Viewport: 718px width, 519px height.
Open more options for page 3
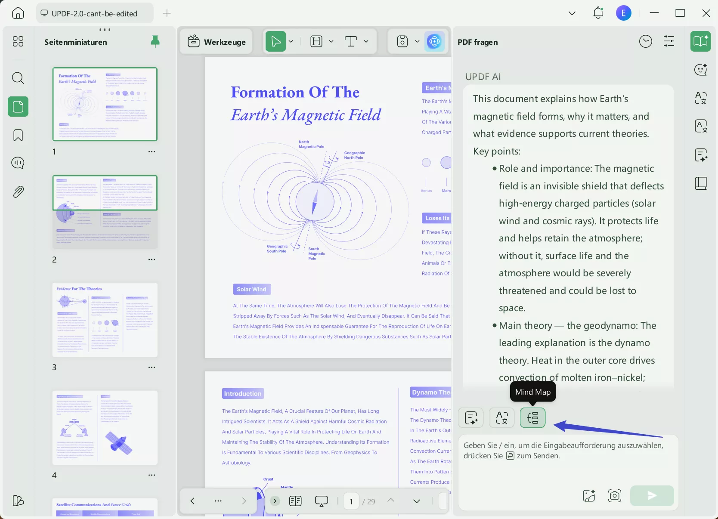point(152,367)
